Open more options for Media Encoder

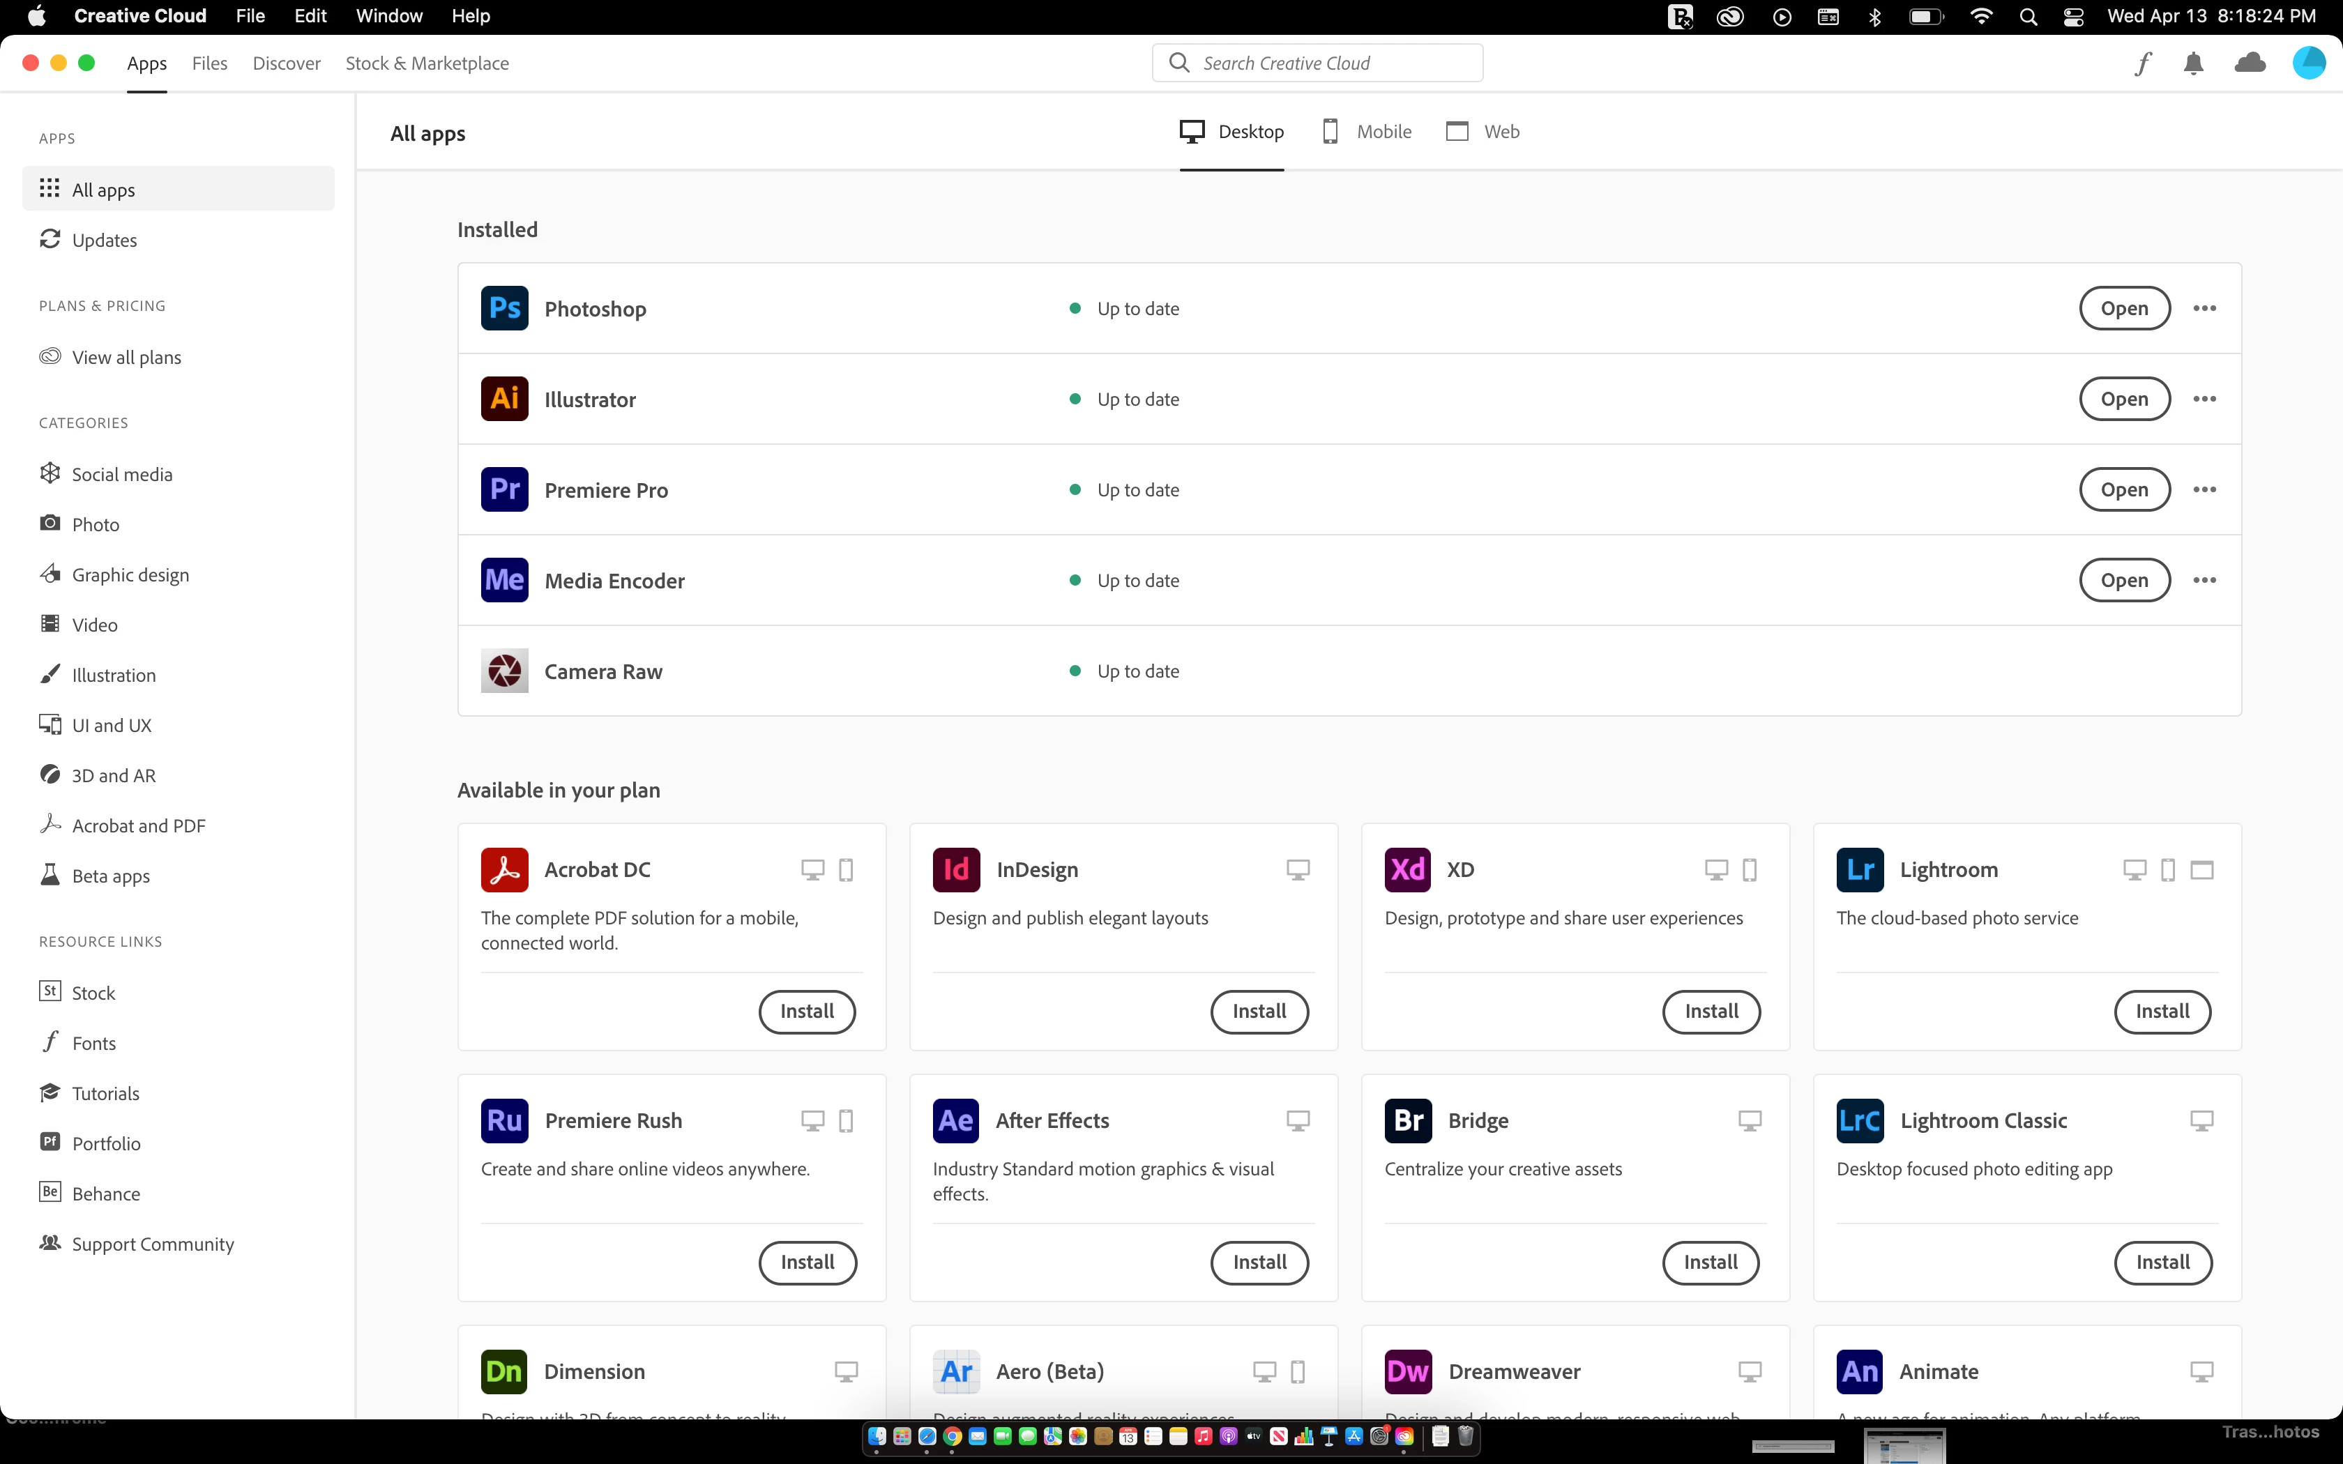point(2204,581)
